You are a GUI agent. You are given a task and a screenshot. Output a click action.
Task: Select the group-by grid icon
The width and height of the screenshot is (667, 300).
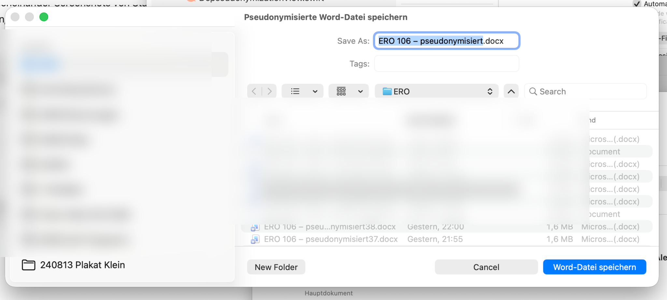point(341,91)
